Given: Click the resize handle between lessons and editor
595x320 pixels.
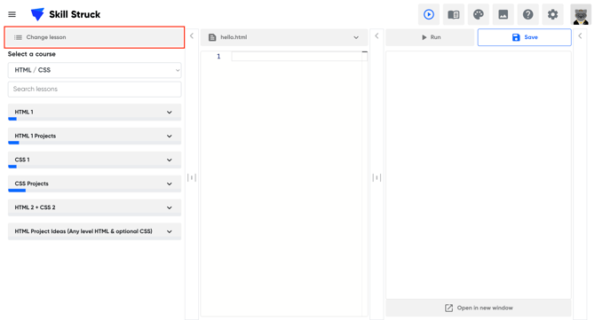Looking at the screenshot, I should click(192, 177).
